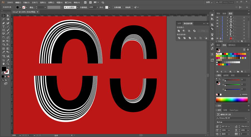The height and width of the screenshot is (137, 251).
Task: Click the Hand tool
Action: point(4,64)
